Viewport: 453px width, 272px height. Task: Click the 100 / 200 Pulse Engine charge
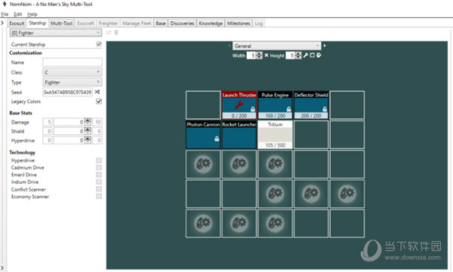pyautogui.click(x=275, y=115)
